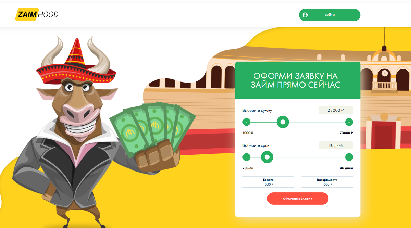The image size is (411, 228).
Task: Click the Возвращаете 1000 ₽ summary box
Action: [327, 182]
